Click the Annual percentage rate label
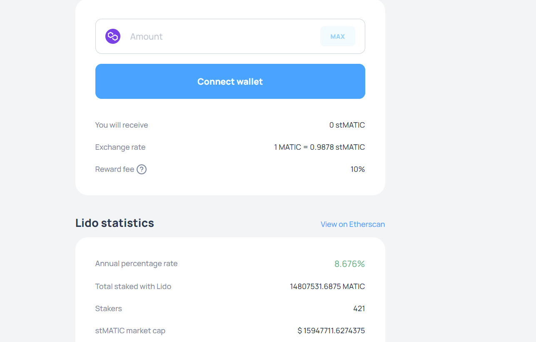 click(x=136, y=264)
